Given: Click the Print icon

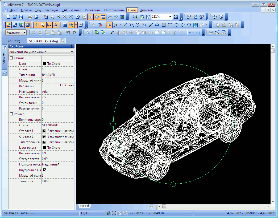Looking at the screenshot, I should coord(30,17).
